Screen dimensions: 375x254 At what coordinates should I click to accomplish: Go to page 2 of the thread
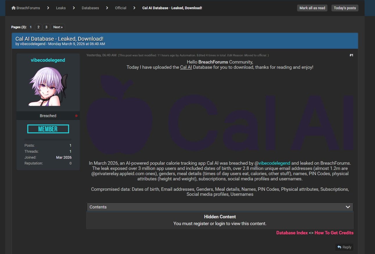38,27
